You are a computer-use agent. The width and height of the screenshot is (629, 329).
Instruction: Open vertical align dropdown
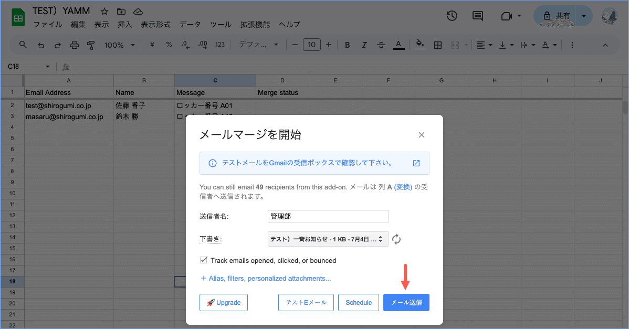(506, 45)
